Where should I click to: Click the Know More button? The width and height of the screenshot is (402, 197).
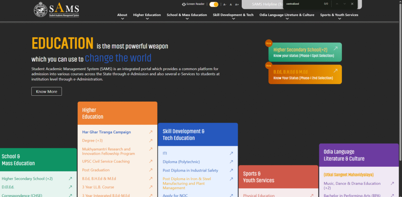47,91
